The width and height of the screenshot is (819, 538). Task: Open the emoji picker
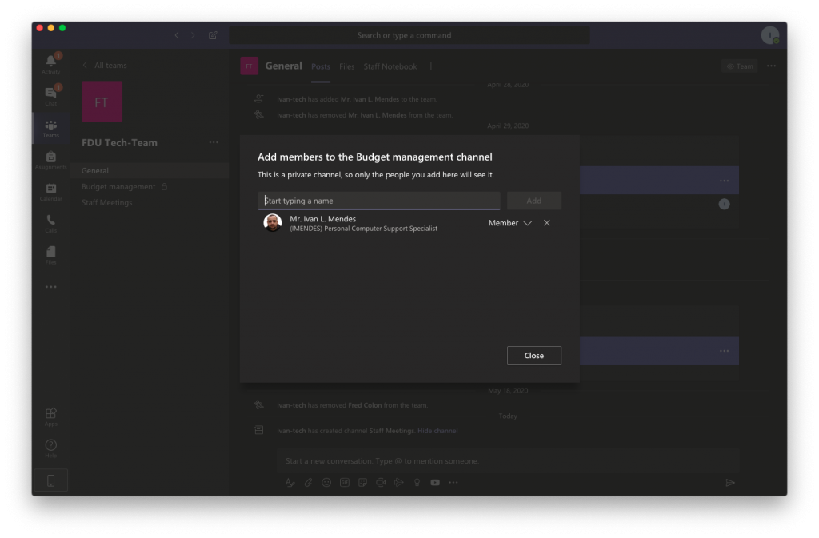point(326,483)
